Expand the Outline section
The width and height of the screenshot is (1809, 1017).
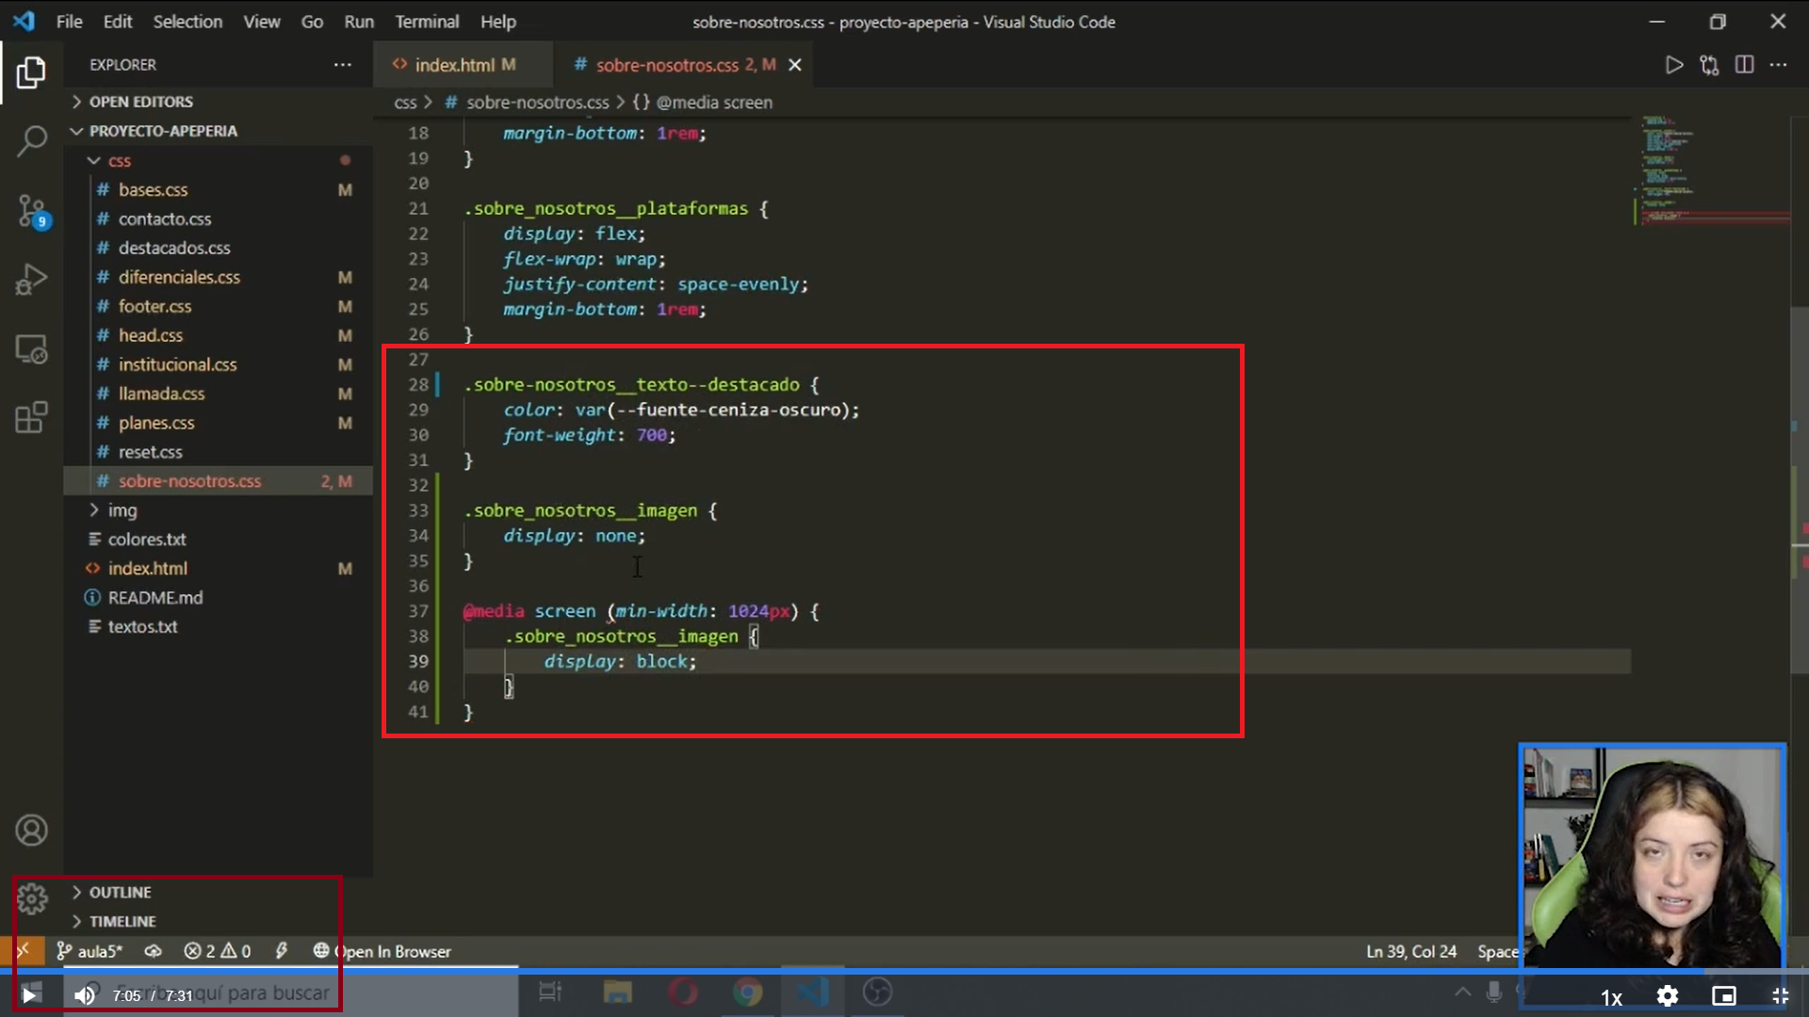click(217, 892)
